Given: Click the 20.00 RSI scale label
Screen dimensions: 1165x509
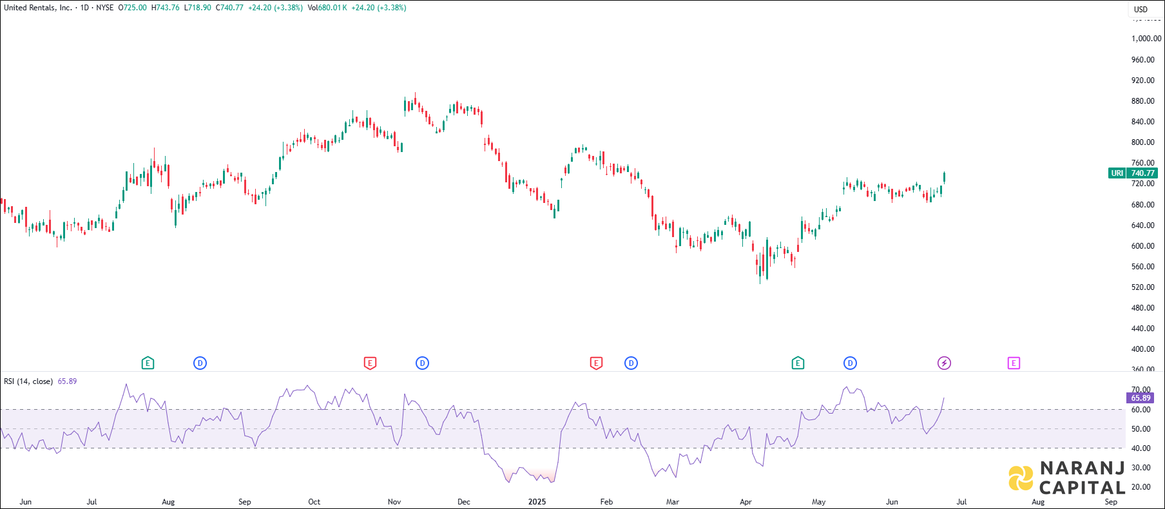Looking at the screenshot, I should [1141, 487].
